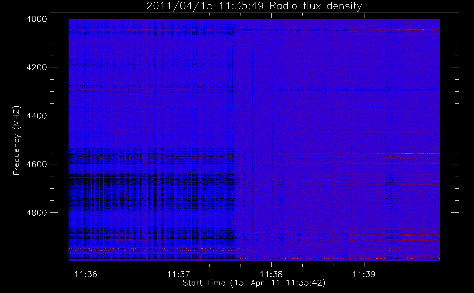Click the 'Frequency (MHZ)' axis title
This screenshot has height=293, width=474.
(17, 141)
